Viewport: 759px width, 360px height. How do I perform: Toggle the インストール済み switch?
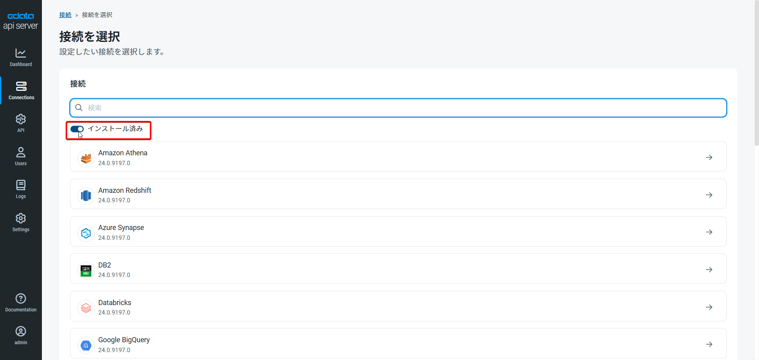(77, 129)
